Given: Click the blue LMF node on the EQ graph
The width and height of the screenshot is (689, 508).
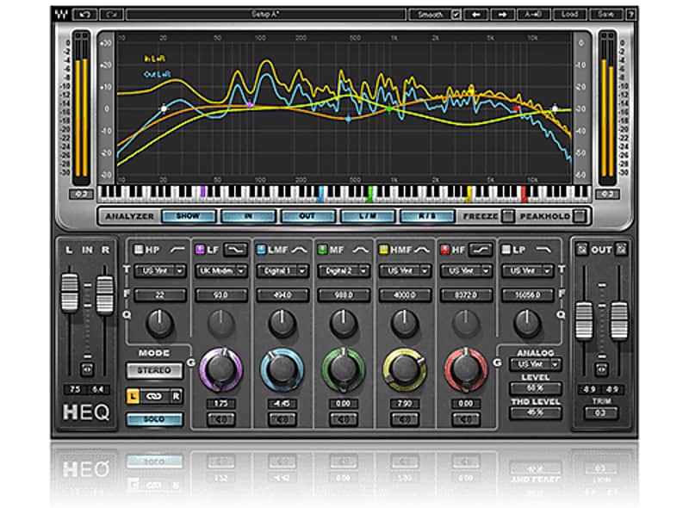Looking at the screenshot, I should pos(349,119).
